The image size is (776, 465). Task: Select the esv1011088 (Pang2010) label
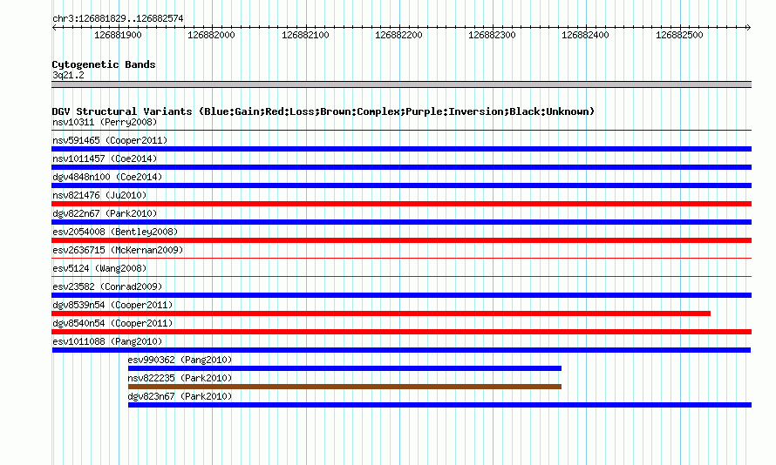pyautogui.click(x=107, y=341)
